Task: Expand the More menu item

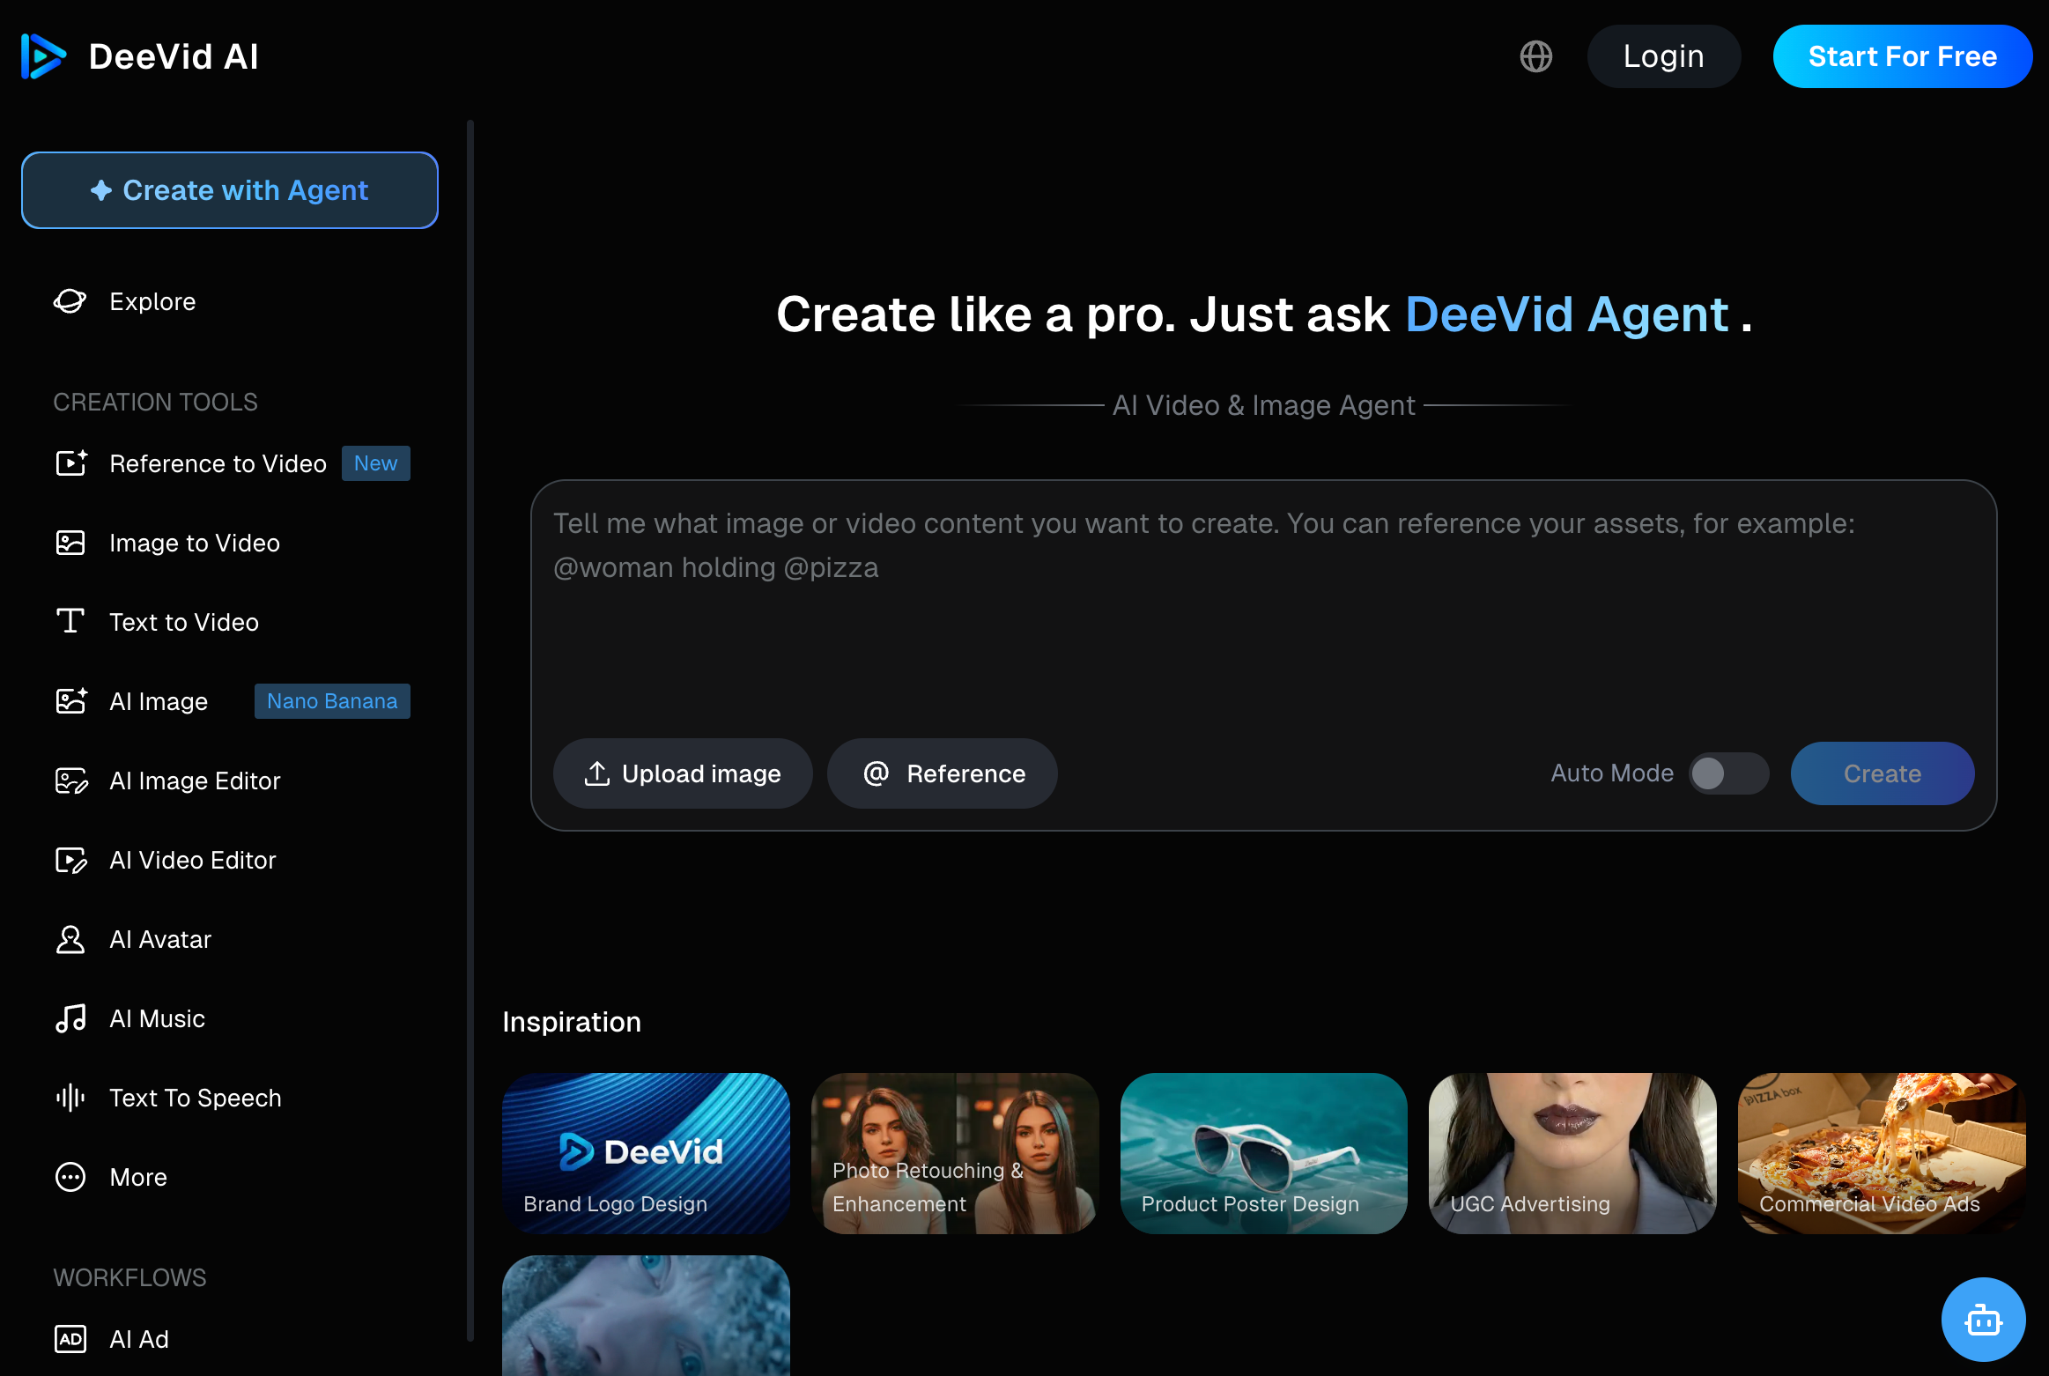Action: (x=232, y=1177)
